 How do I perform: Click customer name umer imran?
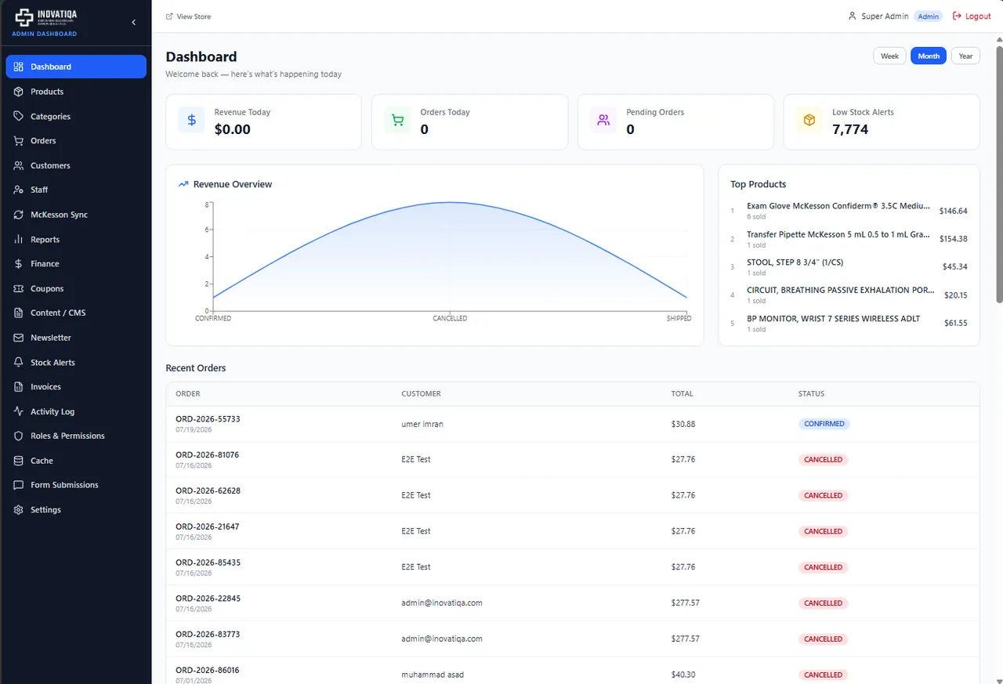point(422,424)
